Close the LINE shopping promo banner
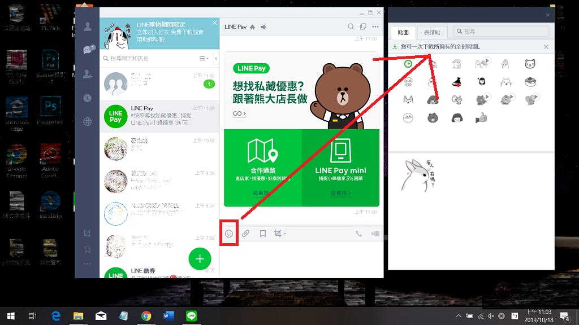This screenshot has width=579, height=325. 214,23
